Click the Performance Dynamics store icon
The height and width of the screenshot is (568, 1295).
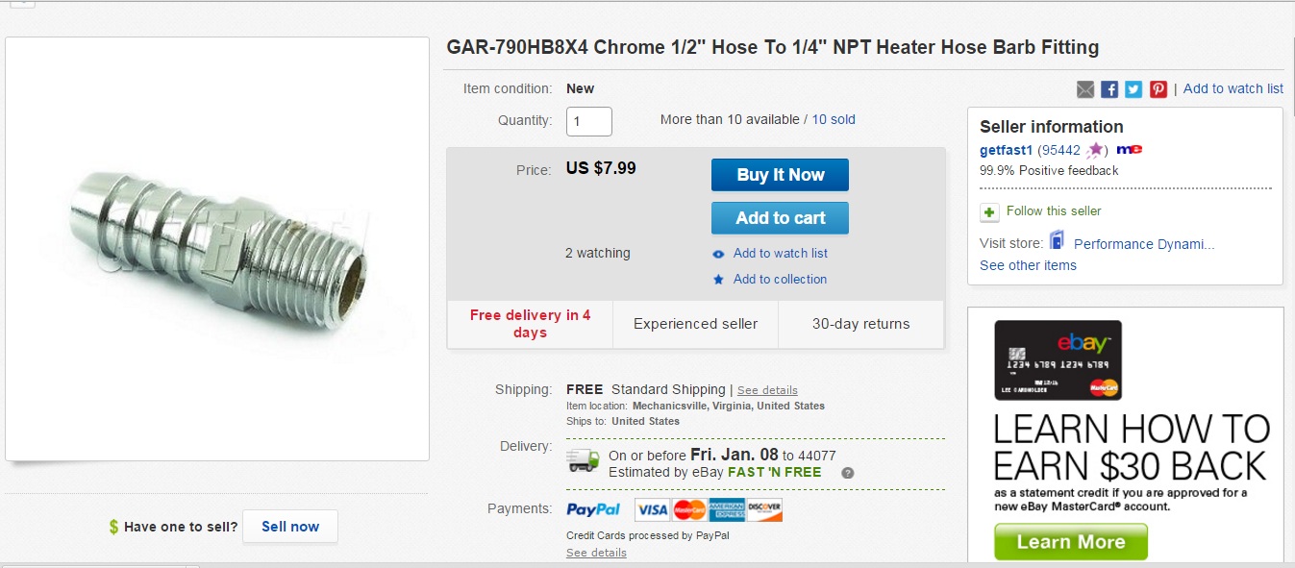click(x=1057, y=241)
